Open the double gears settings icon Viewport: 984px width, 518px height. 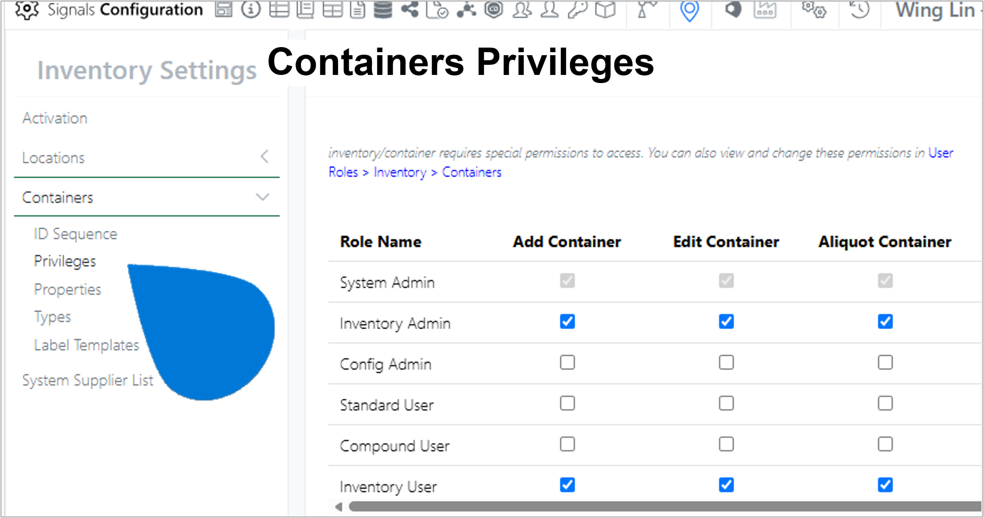point(814,9)
